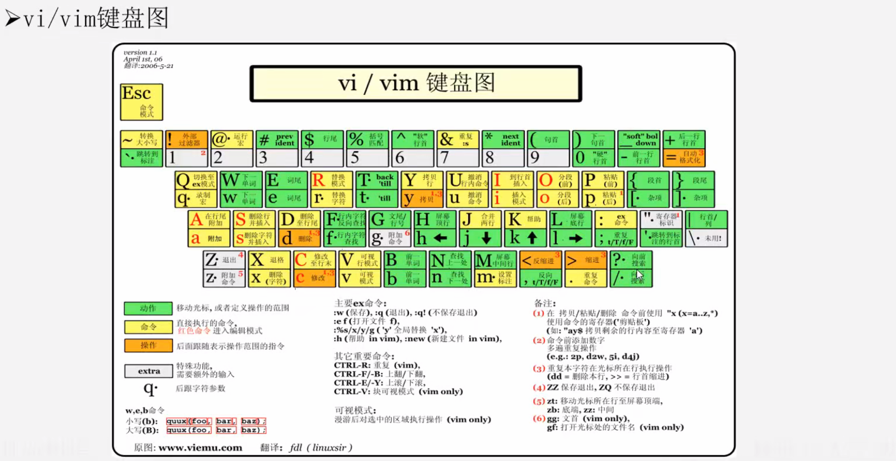Click the orange < 反缩进 key
Image resolution: width=896 pixels, height=461 pixels.
(x=541, y=260)
